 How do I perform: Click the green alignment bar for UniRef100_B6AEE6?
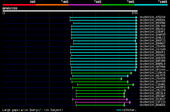(100, 105)
